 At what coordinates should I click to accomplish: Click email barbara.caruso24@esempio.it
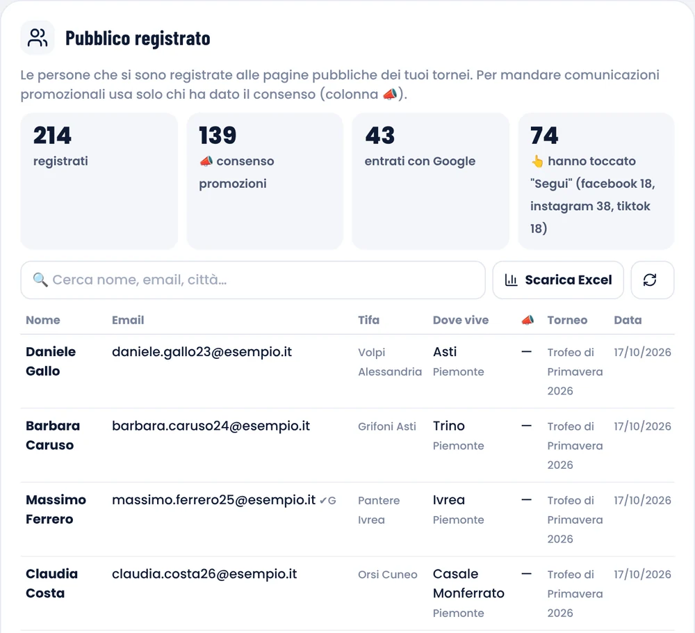pyautogui.click(x=211, y=426)
